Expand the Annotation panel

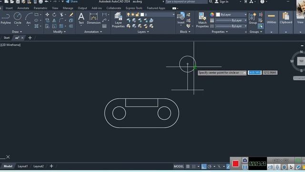(93, 32)
